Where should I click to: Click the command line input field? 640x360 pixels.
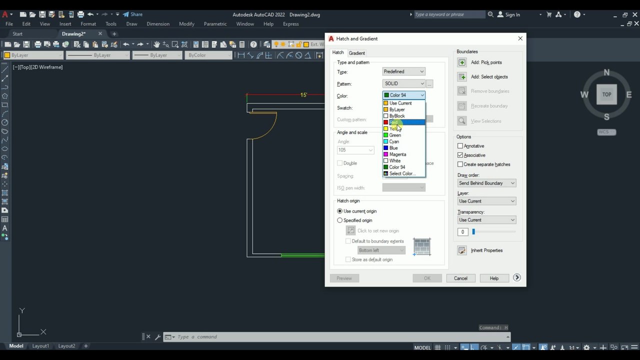pyautogui.click(x=340, y=337)
